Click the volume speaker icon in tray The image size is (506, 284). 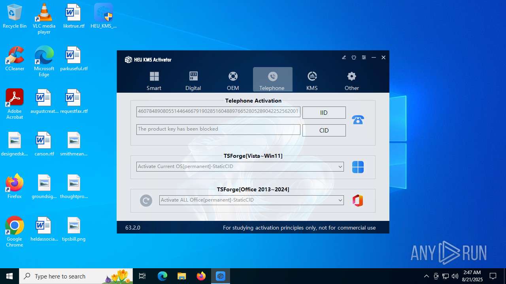coord(455,276)
